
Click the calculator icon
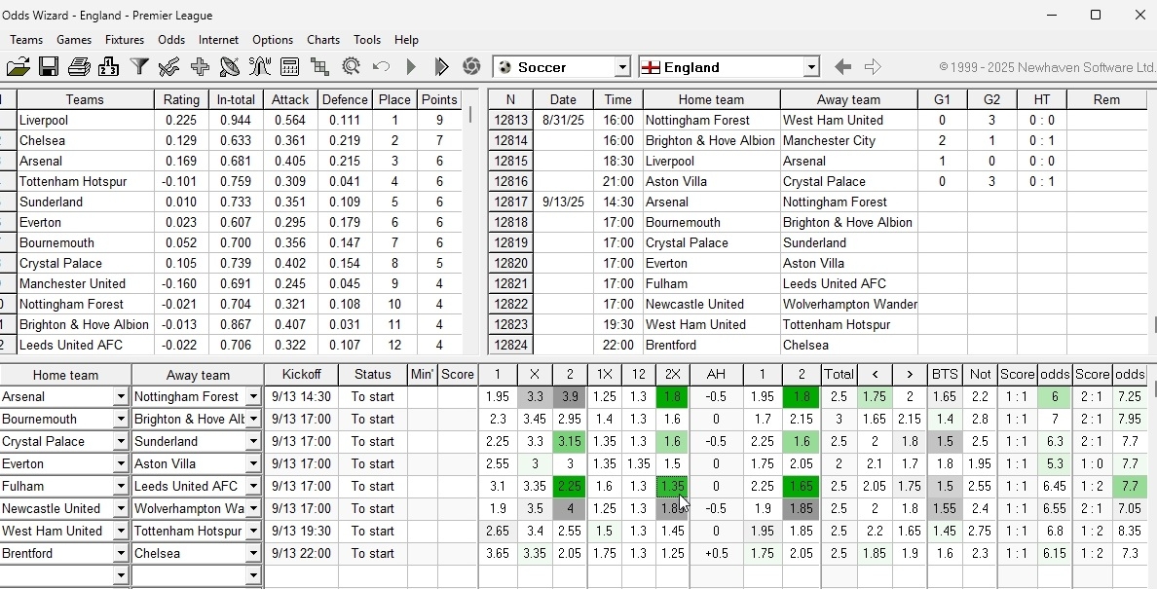click(289, 67)
